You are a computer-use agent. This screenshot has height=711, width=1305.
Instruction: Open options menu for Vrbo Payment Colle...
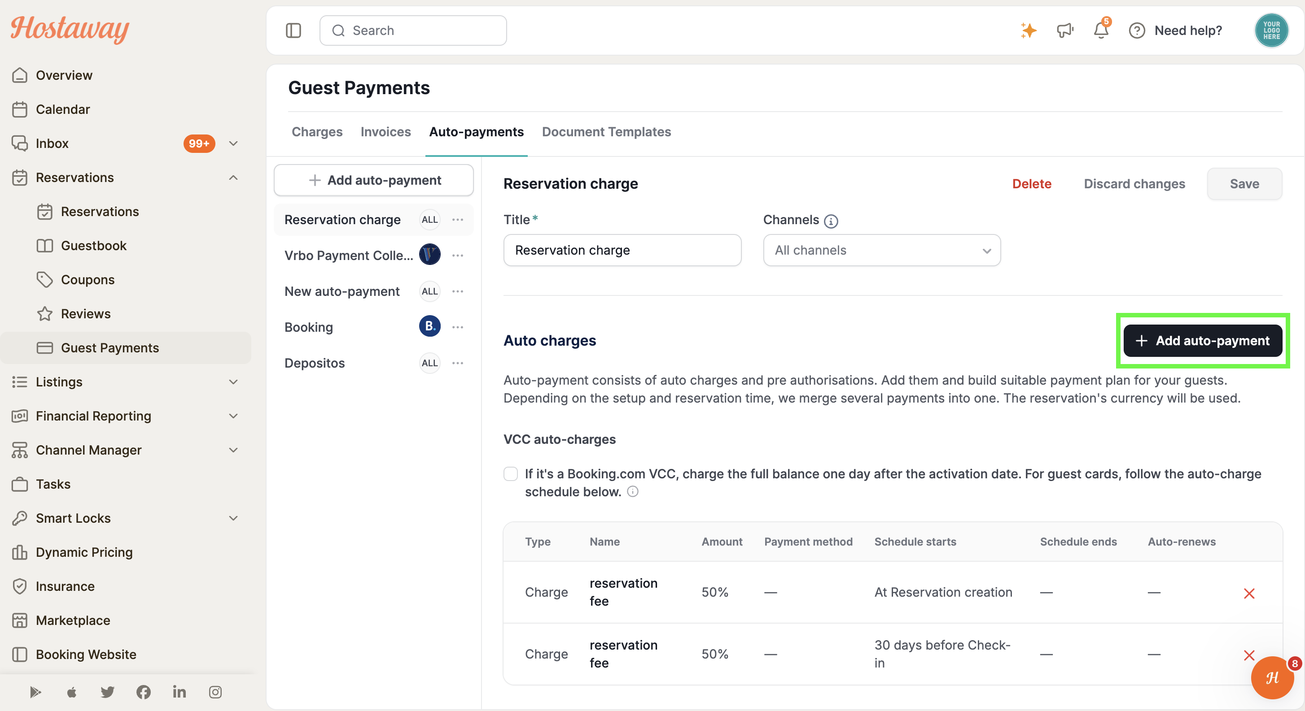(457, 256)
